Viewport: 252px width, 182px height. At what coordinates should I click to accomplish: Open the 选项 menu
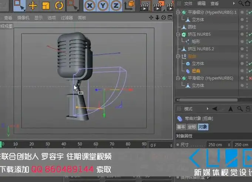pos(51,18)
